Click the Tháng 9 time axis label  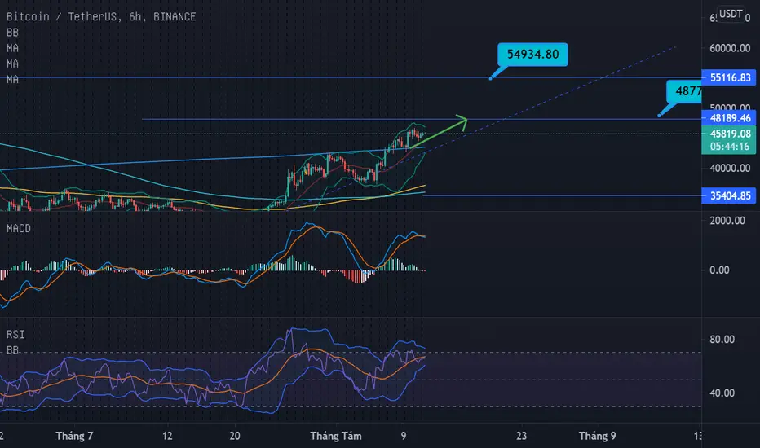point(597,436)
